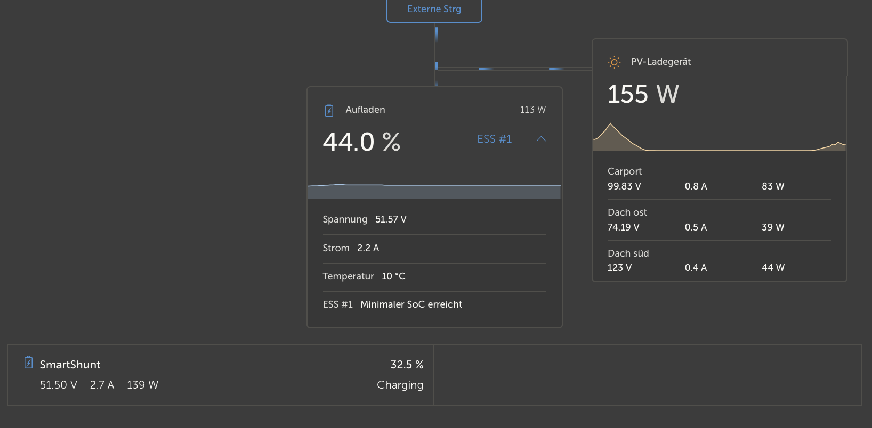Click the Spannung 51.57 V row

434,219
